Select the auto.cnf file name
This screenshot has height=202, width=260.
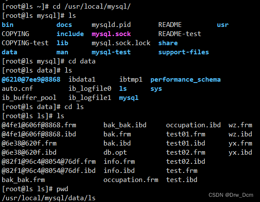coord(17,89)
